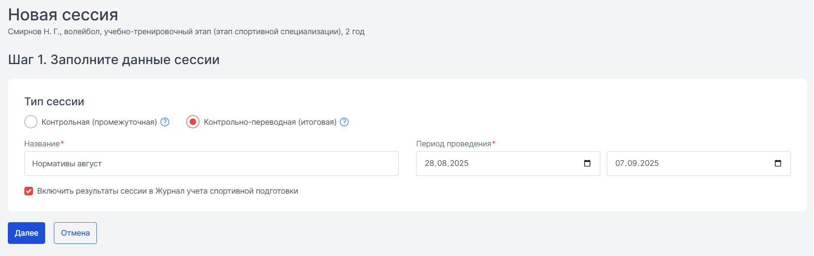The height and width of the screenshot is (256, 814).
Task: Select the Контрольно-переводная (итоговая) radio button
Action: point(193,122)
